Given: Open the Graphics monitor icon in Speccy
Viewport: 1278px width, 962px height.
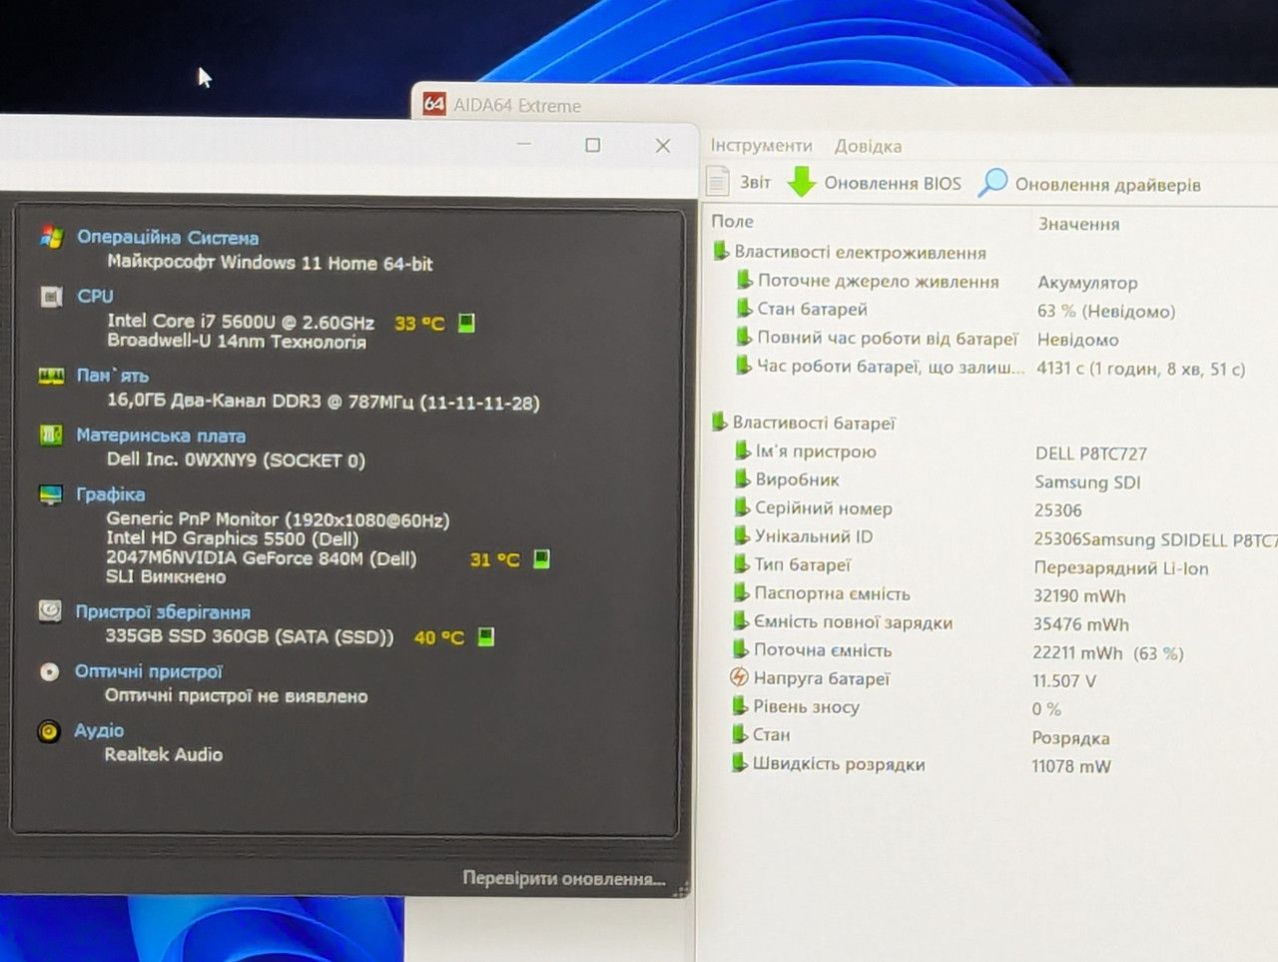Looking at the screenshot, I should pyautogui.click(x=50, y=493).
